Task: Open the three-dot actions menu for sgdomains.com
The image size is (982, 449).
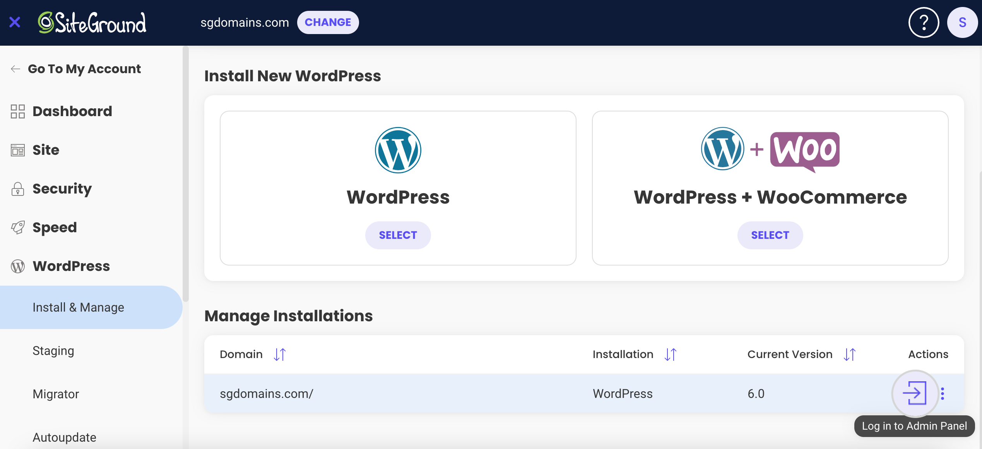Action: click(943, 393)
